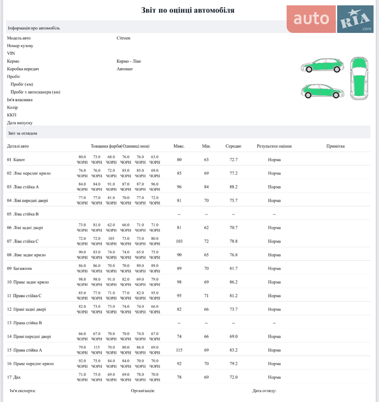Click 'Норма' result for 'Ліва стійка C'
Screen dimensions: 379x402
[274, 241]
